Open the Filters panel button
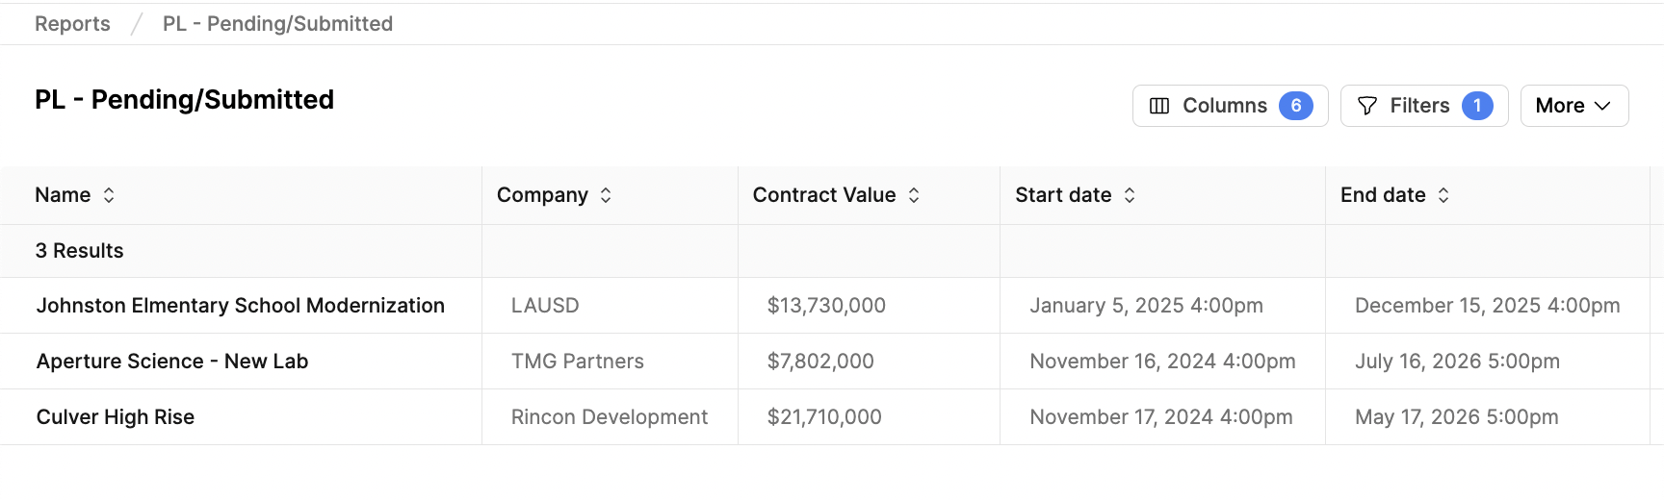1664x500 pixels. 1424,106
